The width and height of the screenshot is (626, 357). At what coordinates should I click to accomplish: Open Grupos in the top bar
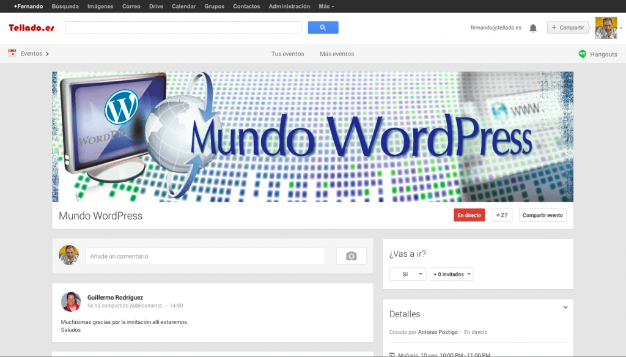(x=215, y=6)
